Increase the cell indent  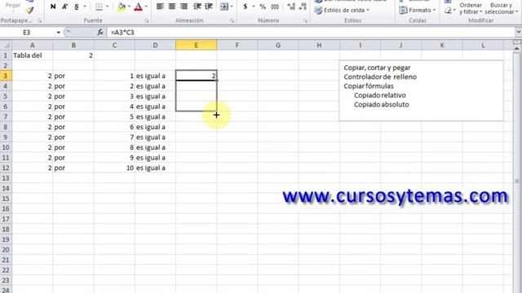[x=209, y=7]
